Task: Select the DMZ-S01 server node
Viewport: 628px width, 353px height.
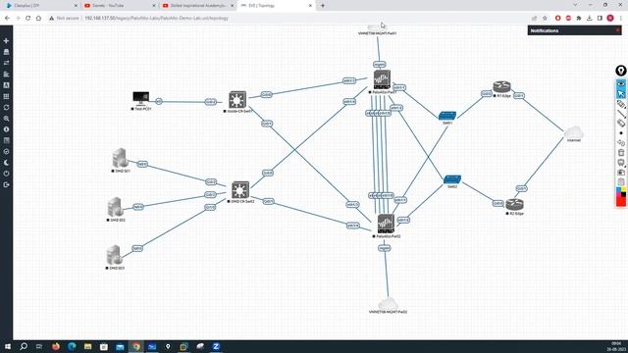Action: 120,158
